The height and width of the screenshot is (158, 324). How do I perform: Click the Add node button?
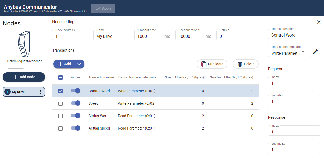[24, 77]
